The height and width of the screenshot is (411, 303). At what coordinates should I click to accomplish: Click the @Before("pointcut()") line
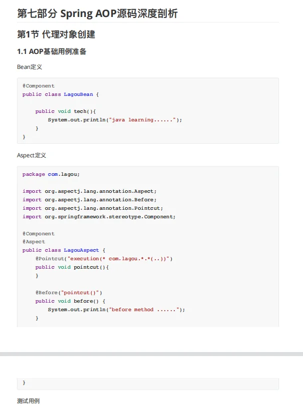coord(69,293)
